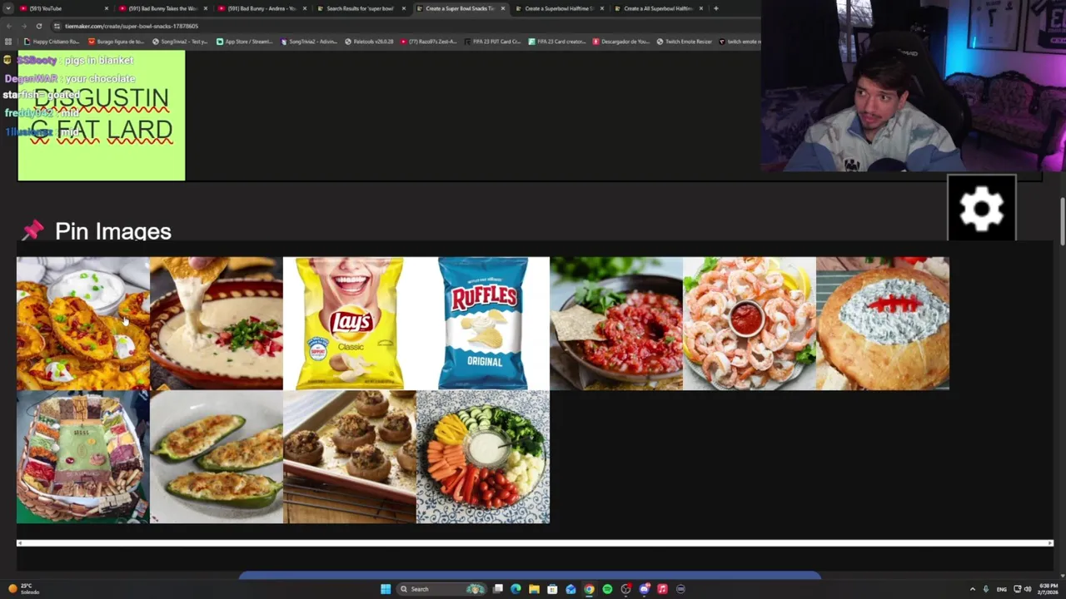Switch to 'Bad Bunny Takes the Wor' tab
The width and height of the screenshot is (1066, 599).
point(162,8)
